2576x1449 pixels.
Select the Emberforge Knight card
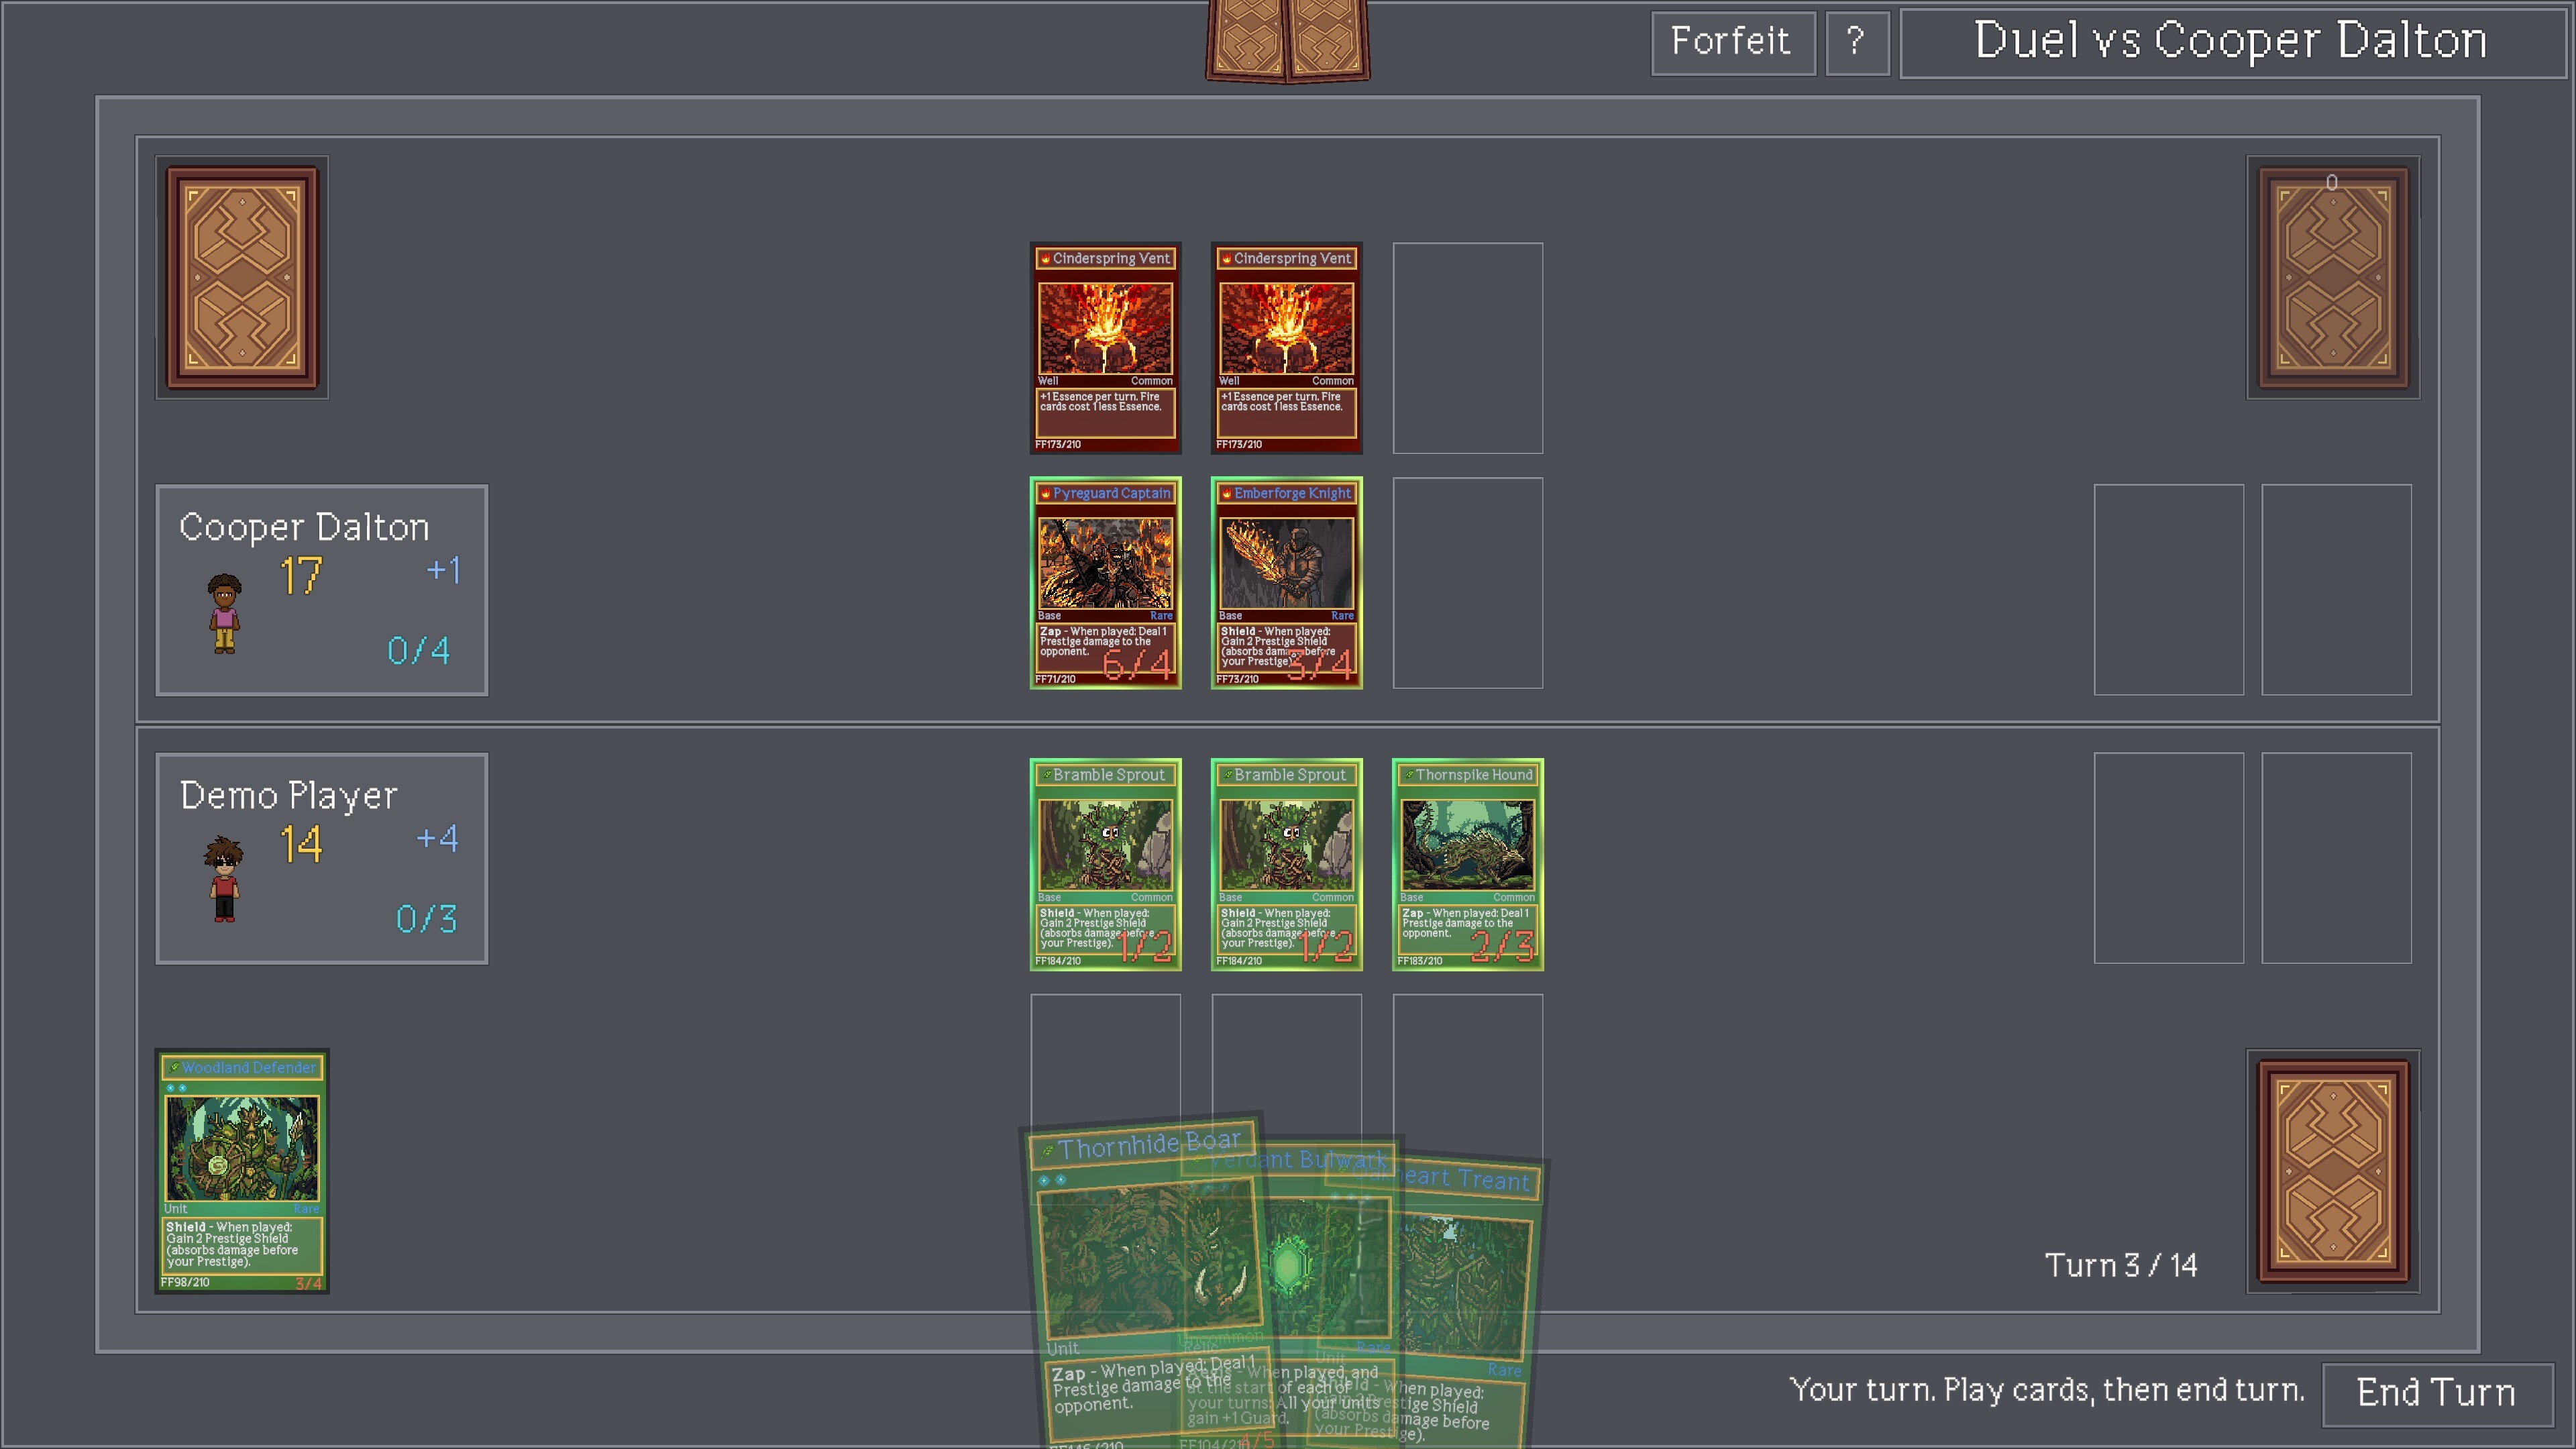tap(1286, 583)
